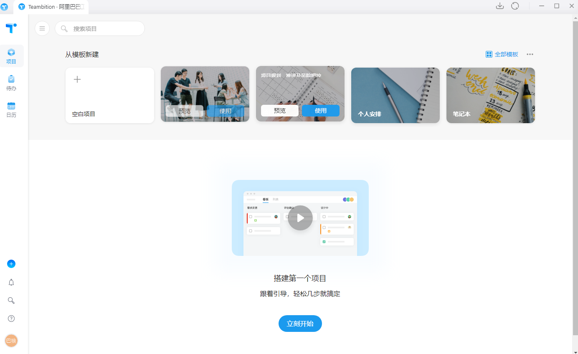Open the 全部模板 link
This screenshot has width=578, height=354.
506,54
